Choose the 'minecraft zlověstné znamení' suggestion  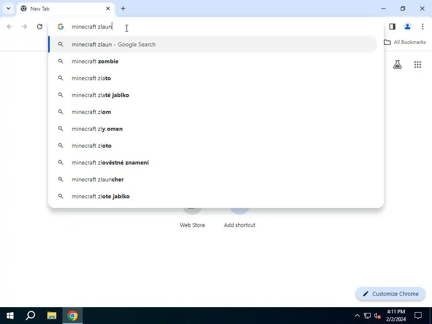tap(213, 162)
